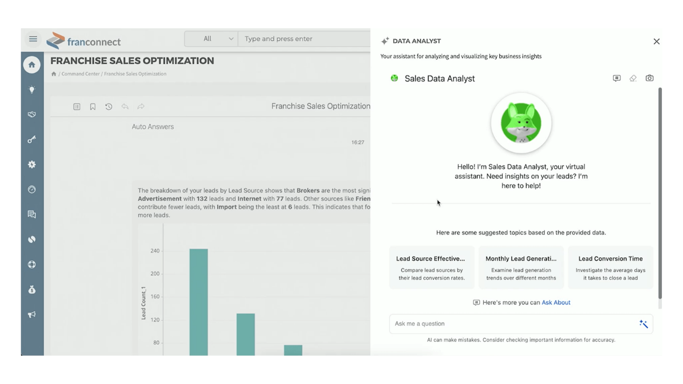This screenshot has height=384, width=683.
Task: Click the eraser clear chat icon
Action: [633, 79]
